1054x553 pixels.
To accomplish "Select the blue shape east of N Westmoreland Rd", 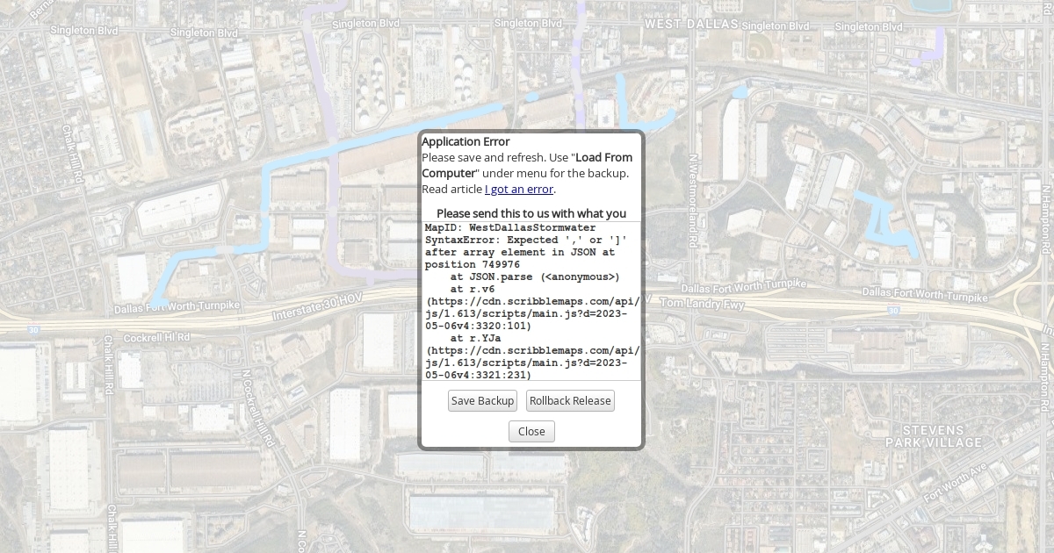I will click(x=883, y=224).
